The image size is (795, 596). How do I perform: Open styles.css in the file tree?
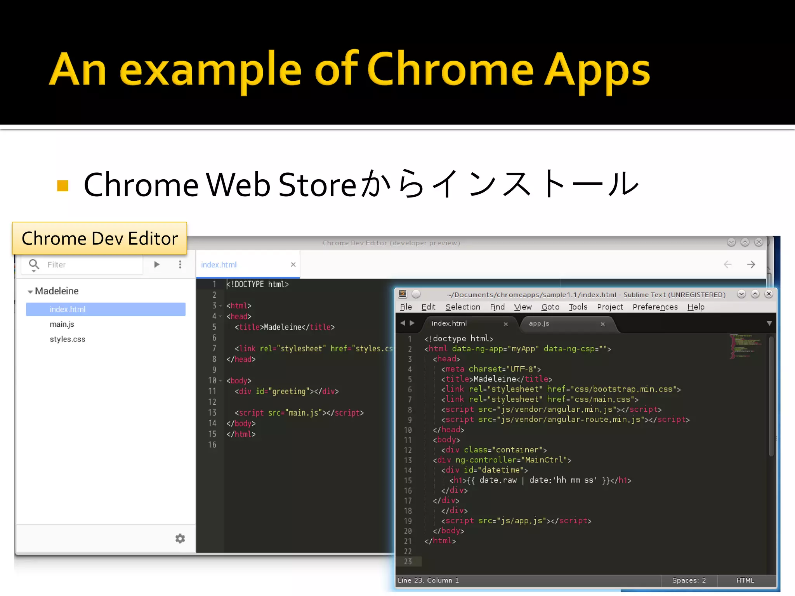pyautogui.click(x=67, y=339)
